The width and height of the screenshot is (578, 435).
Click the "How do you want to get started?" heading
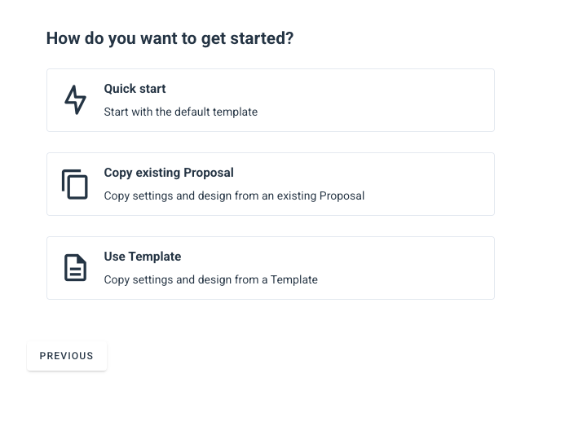click(x=170, y=38)
